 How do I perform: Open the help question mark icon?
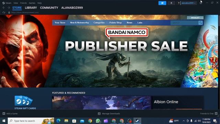click(179, 3)
